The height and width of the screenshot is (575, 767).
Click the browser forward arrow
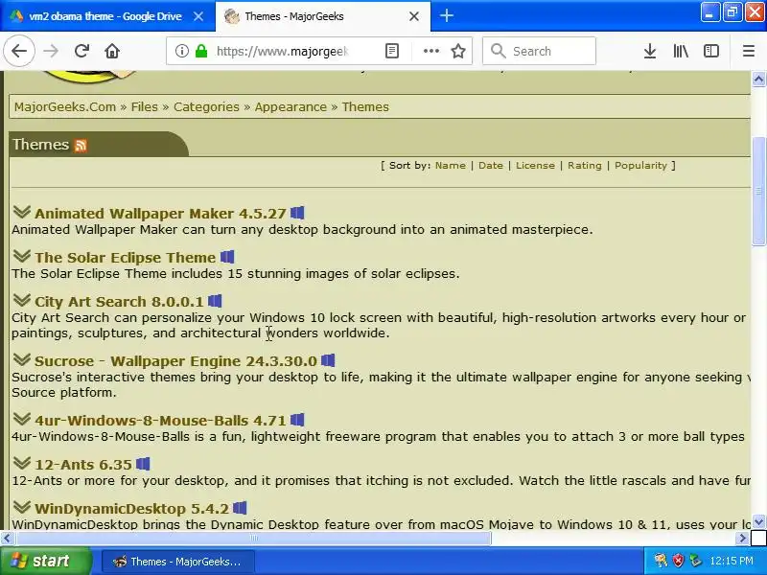click(x=51, y=51)
